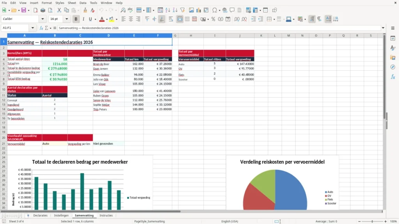Open the Select Function sum dropdown arrow
This screenshot has height=224, width=399.
coord(50,28)
